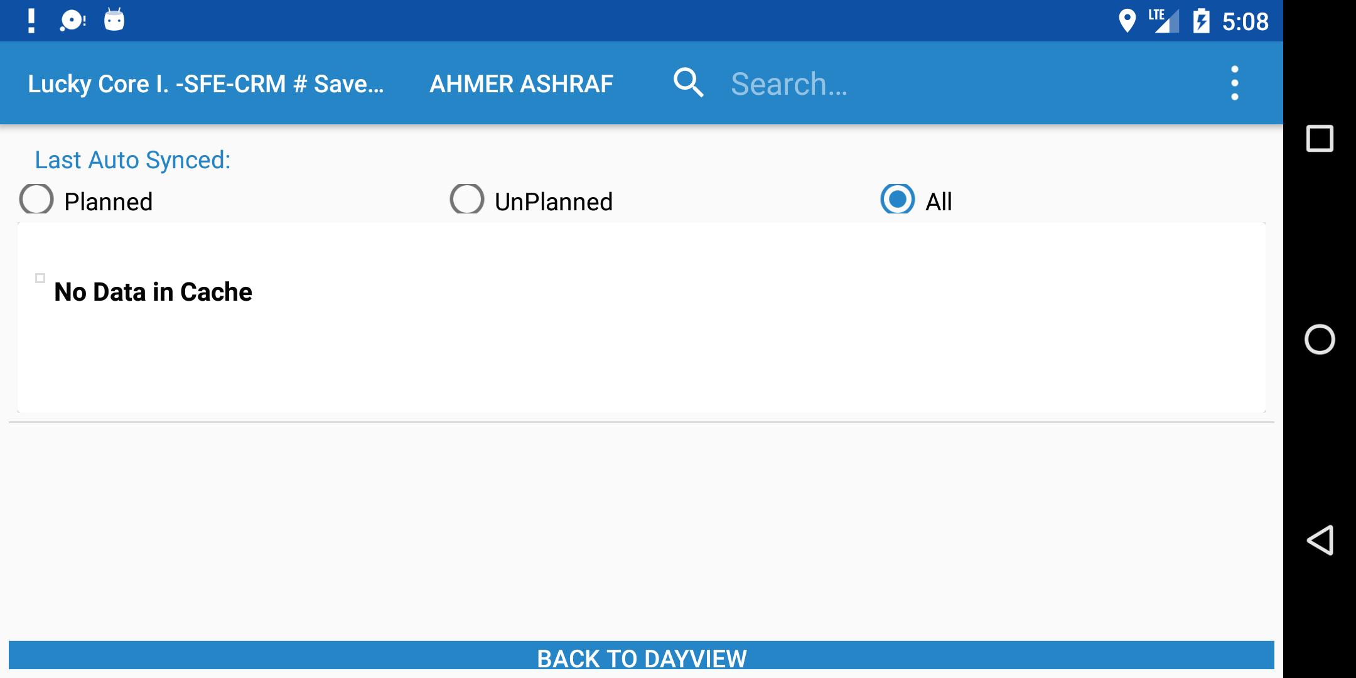Tap the exclamation alert notification icon
The width and height of the screenshot is (1356, 678).
pyautogui.click(x=31, y=21)
